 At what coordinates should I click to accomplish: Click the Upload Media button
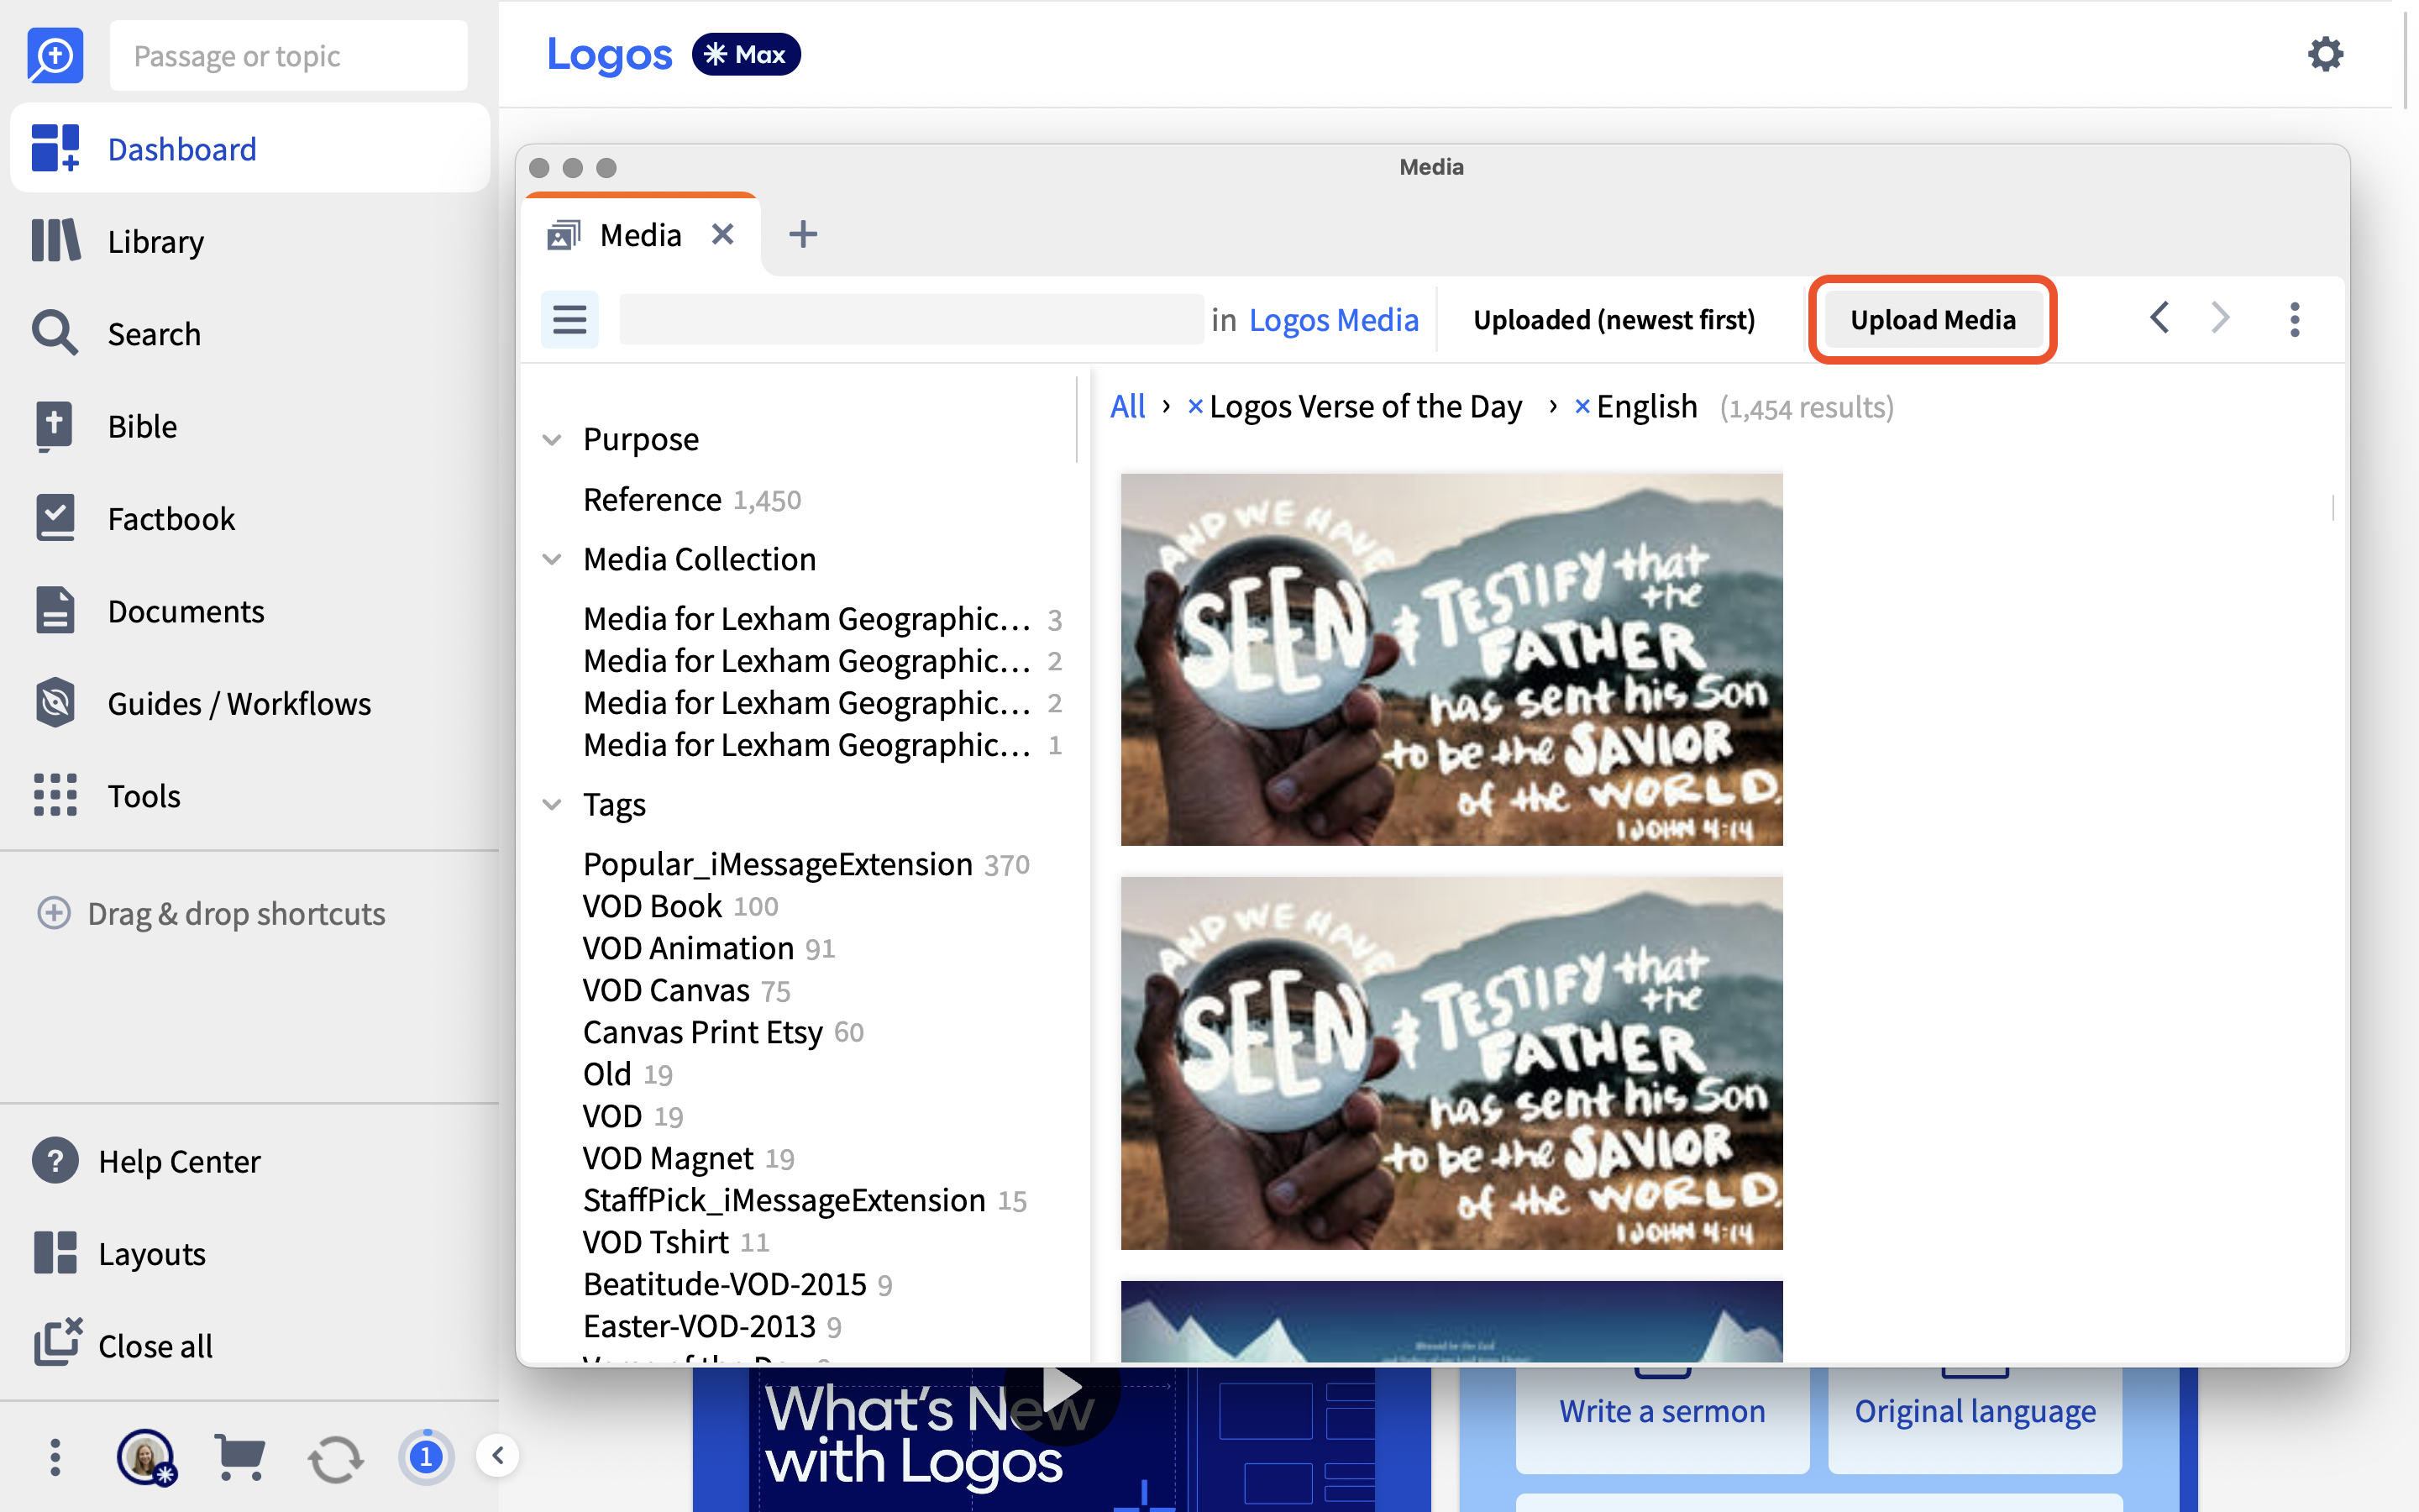click(x=1932, y=320)
